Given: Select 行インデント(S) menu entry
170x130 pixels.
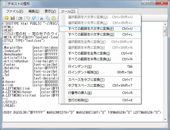Looking at the screenshot, I should [x=100, y=67].
